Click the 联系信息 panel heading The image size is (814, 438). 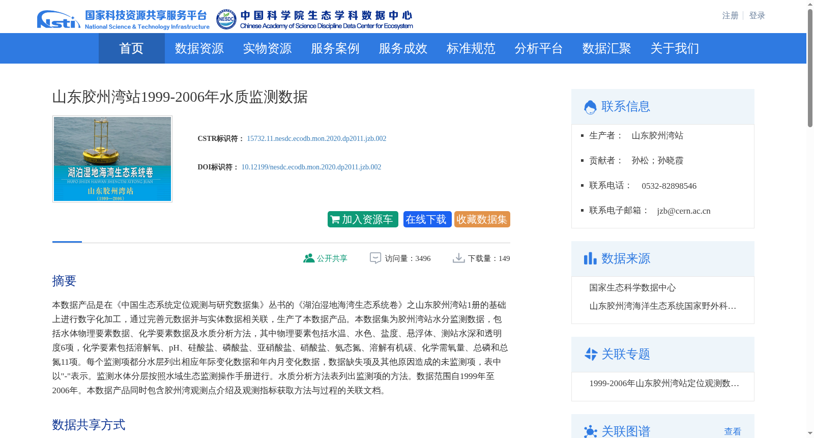(x=626, y=106)
